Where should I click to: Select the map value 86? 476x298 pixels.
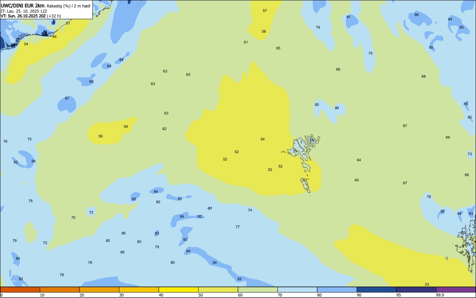416,15
